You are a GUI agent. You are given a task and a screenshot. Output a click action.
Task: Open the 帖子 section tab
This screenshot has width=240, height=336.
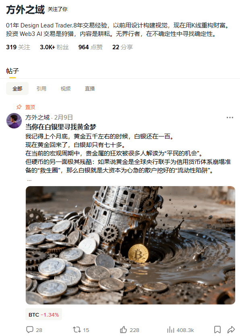[12, 71]
